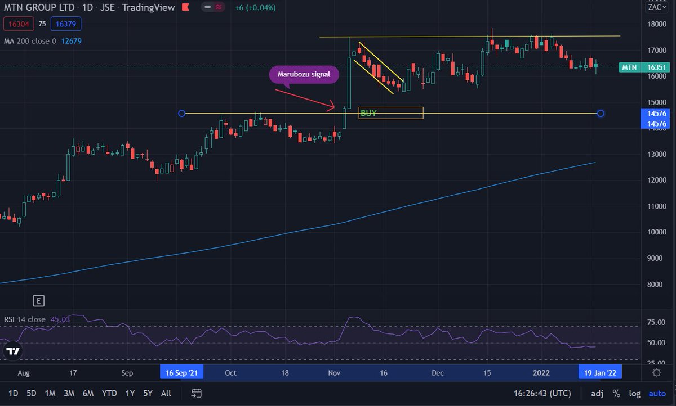Image resolution: width=676 pixels, height=406 pixels.
Task: Toggle auto scale mode
Action: (x=657, y=393)
